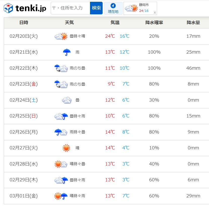Click the sun-umbrella icon for 03月01日
209x207 pixels.
point(61,196)
